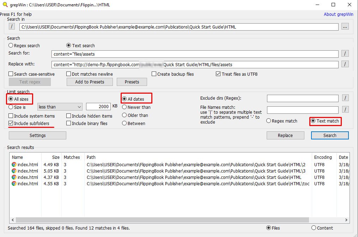Select Text match for file names
Viewport: 358px width, 237px height.
pyautogui.click(x=313, y=121)
